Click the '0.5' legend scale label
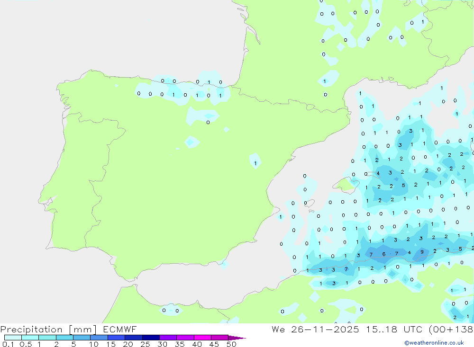 tap(26, 344)
